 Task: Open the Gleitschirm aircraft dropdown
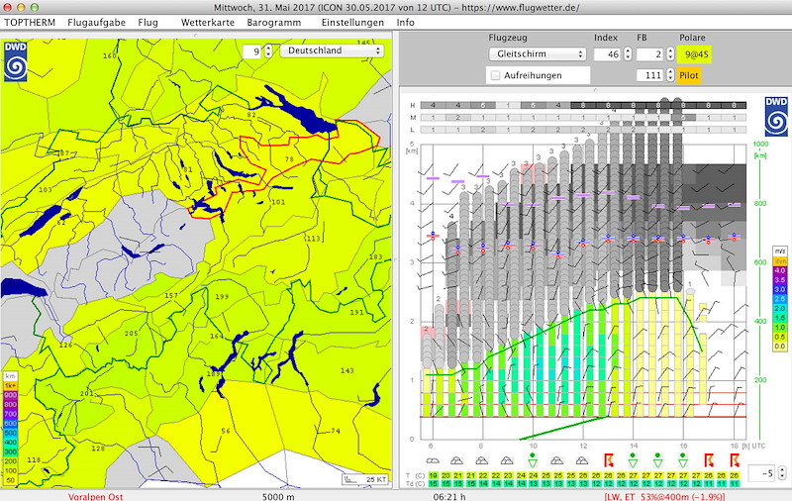click(538, 54)
